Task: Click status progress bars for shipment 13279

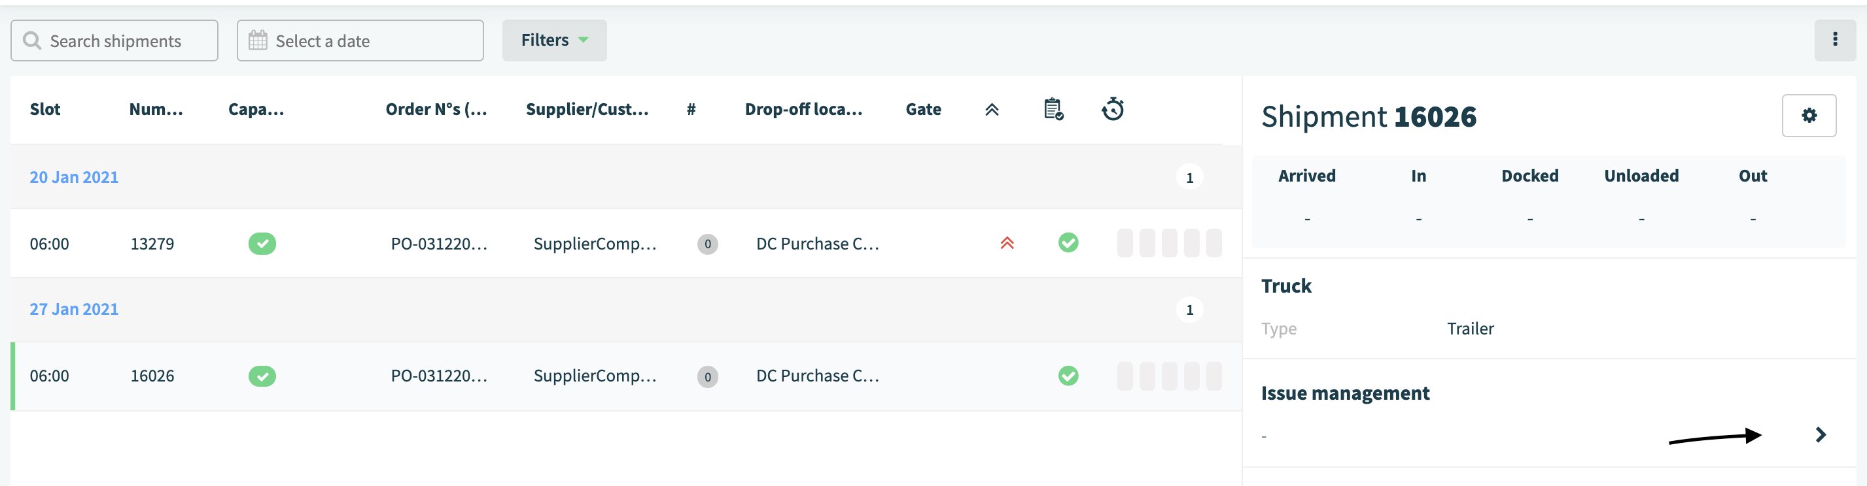Action: click(1168, 244)
